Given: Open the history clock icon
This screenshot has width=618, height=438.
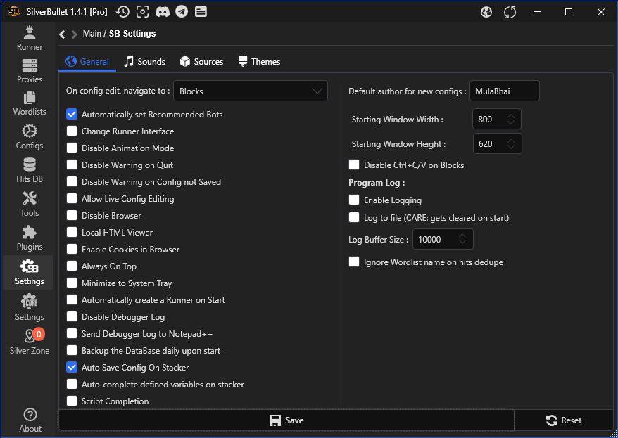Looking at the screenshot, I should pyautogui.click(x=122, y=12).
